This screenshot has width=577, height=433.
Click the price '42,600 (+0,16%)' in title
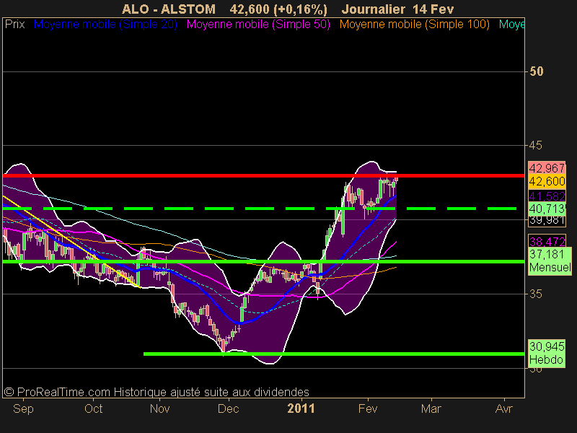point(278,9)
